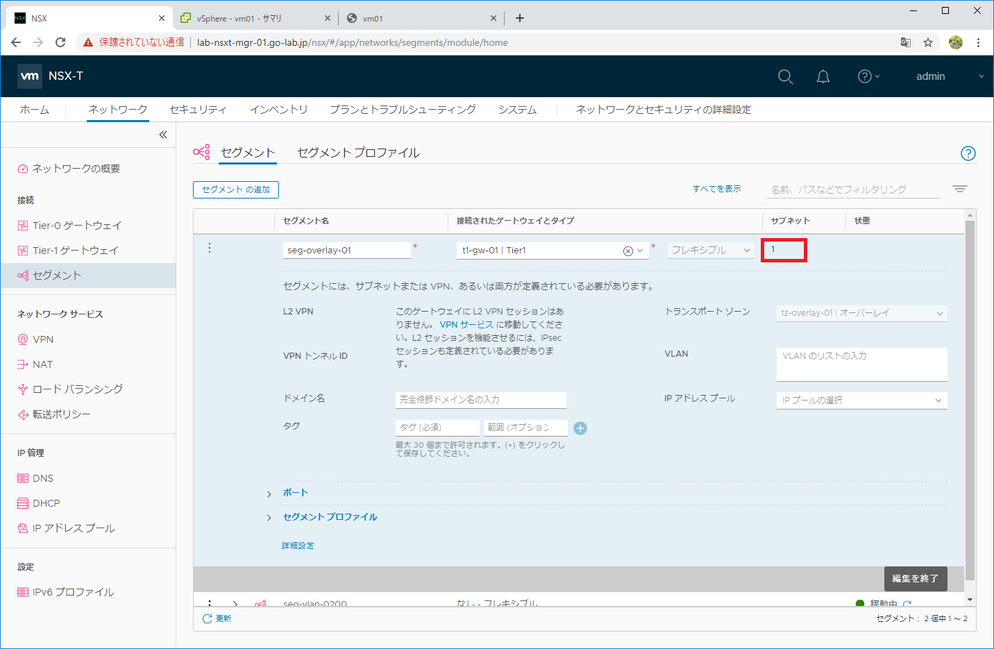Viewport: 994px width, 649px height.
Task: Open ロード バランシング in sidebar
Action: pyautogui.click(x=70, y=389)
